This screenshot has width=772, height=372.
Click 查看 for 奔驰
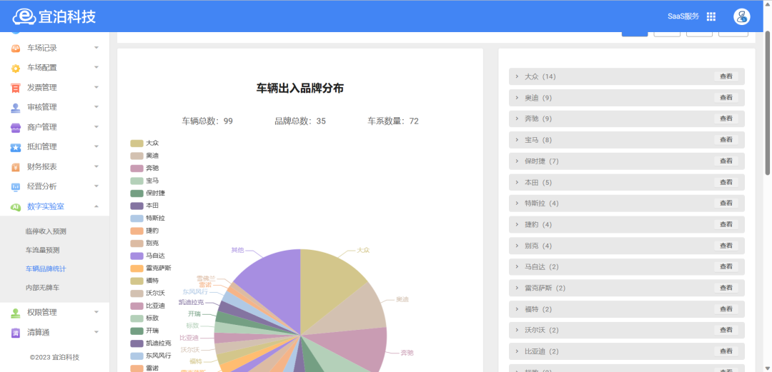(726, 119)
